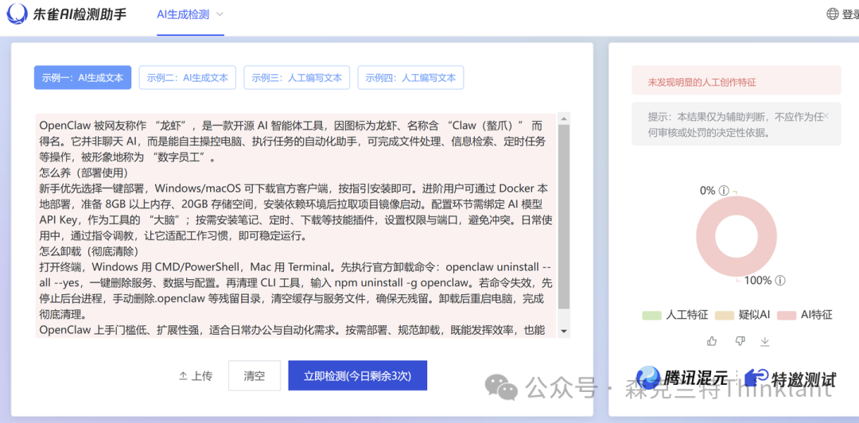This screenshot has height=423, width=859.
Task: Download the detection result report icon
Action: coord(765,341)
